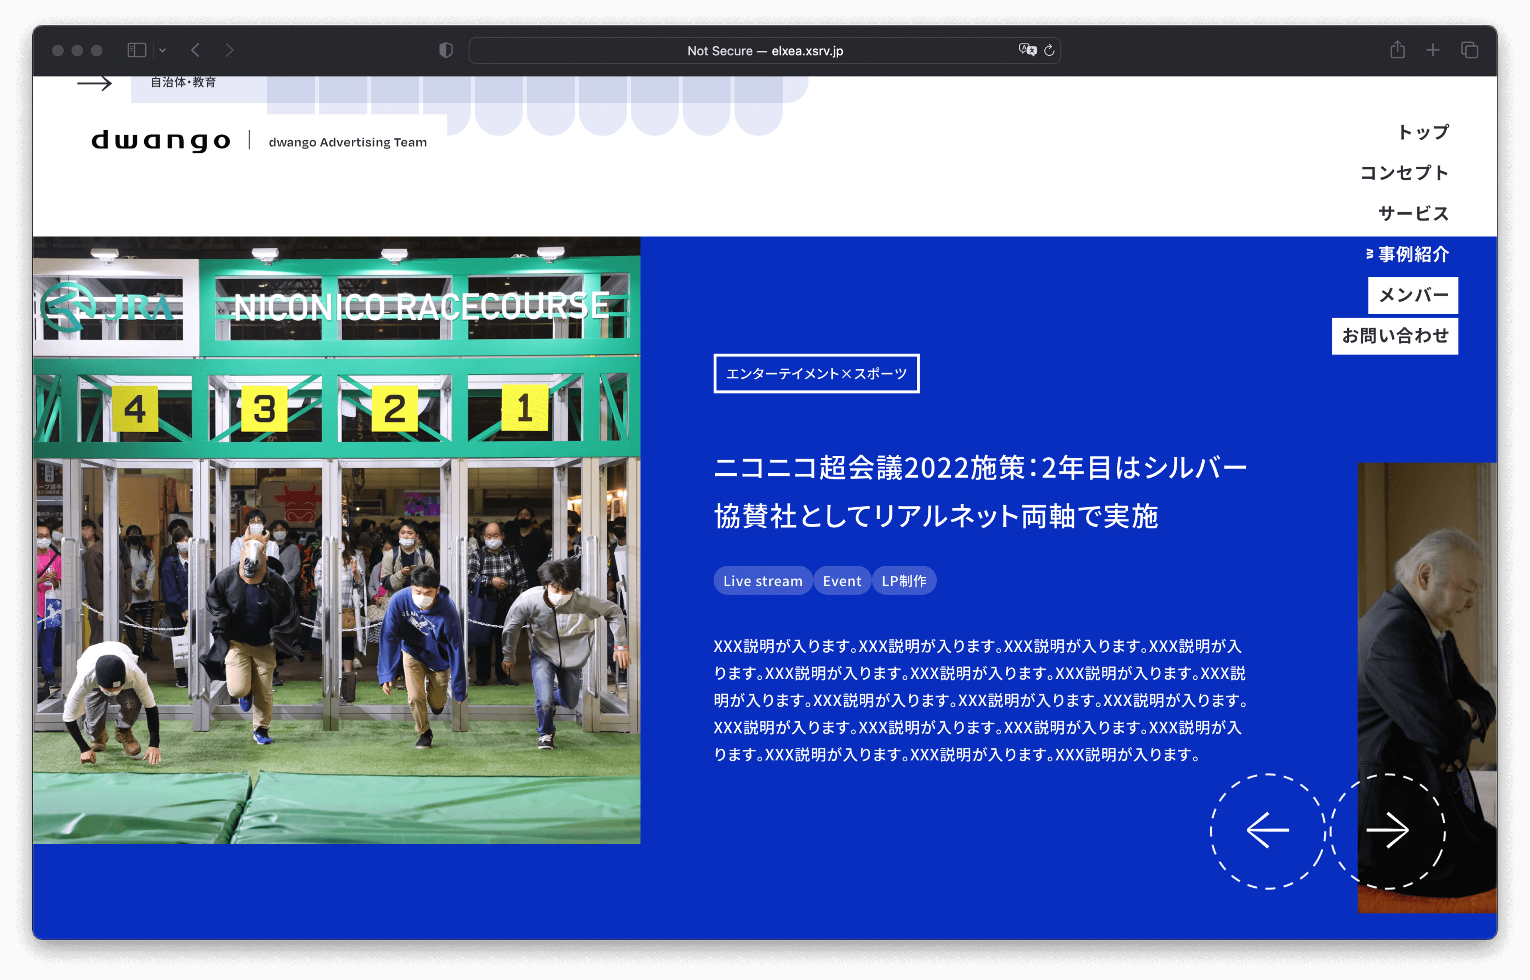Select the Live stream tag
1530x980 pixels.
[x=763, y=580]
